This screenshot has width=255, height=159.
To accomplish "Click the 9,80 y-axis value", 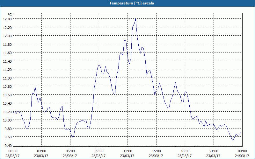I will (8, 129).
